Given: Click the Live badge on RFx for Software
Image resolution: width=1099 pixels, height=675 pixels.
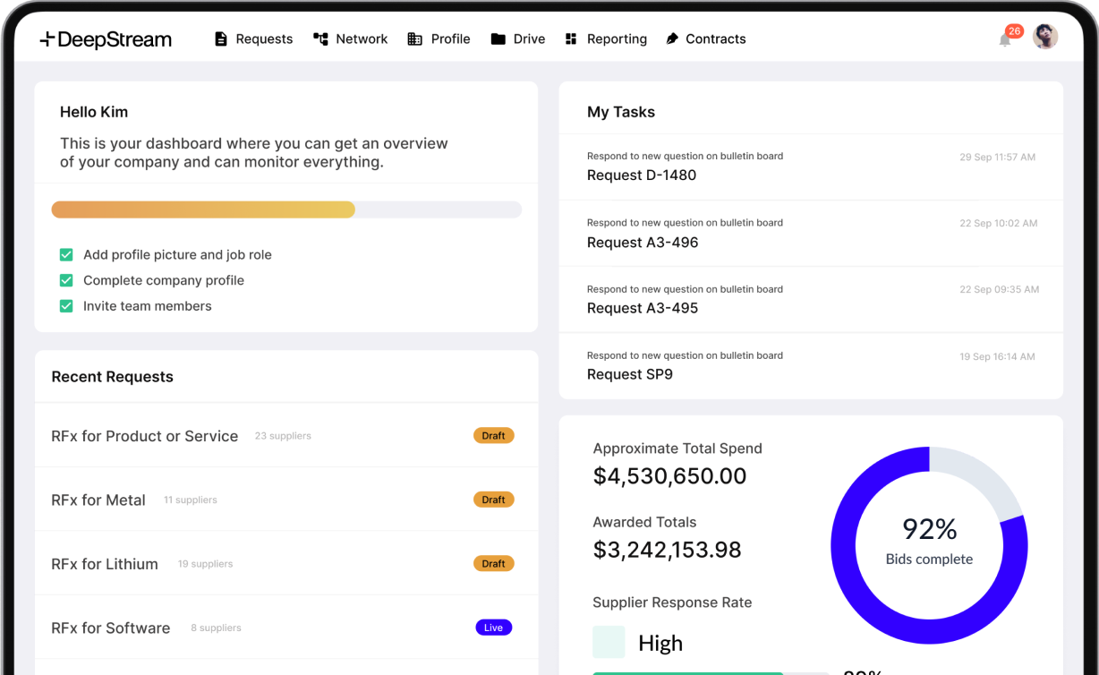Looking at the screenshot, I should coord(493,628).
